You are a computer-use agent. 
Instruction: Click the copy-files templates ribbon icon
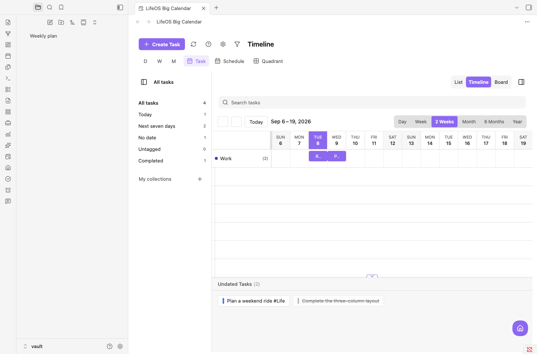(x=8, y=67)
